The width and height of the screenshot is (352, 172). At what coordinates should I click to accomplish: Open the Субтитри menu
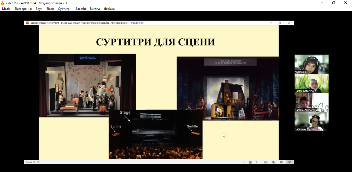click(64, 9)
